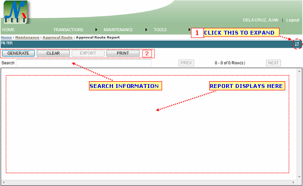Go to previous rows with PREV
The image size is (303, 186).
(x=186, y=63)
